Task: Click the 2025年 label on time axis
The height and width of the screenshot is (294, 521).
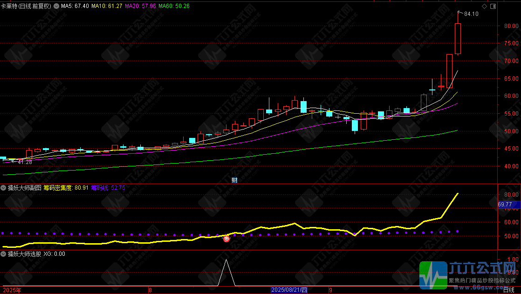Action: click(12, 290)
